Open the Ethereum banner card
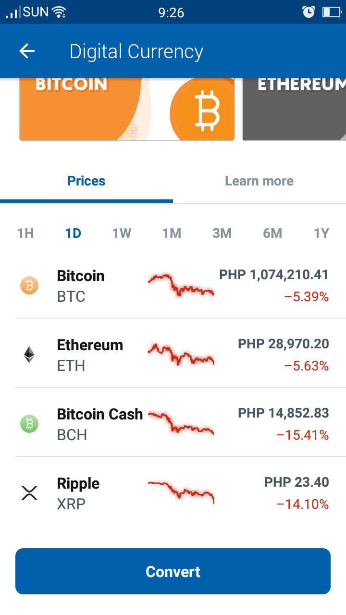The height and width of the screenshot is (615, 346). pyautogui.click(x=294, y=109)
